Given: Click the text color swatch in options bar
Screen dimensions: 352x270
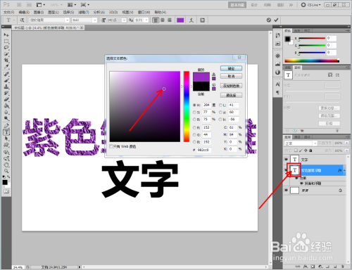Looking at the screenshot, I should (180, 20).
